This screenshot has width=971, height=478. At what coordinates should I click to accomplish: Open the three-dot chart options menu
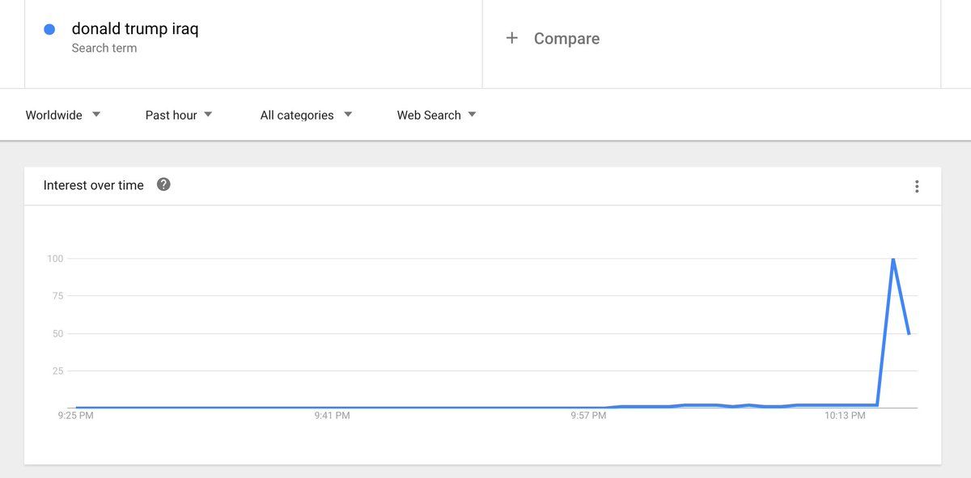tap(917, 187)
